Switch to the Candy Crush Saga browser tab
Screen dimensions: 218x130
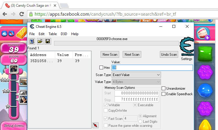coord(31,6)
